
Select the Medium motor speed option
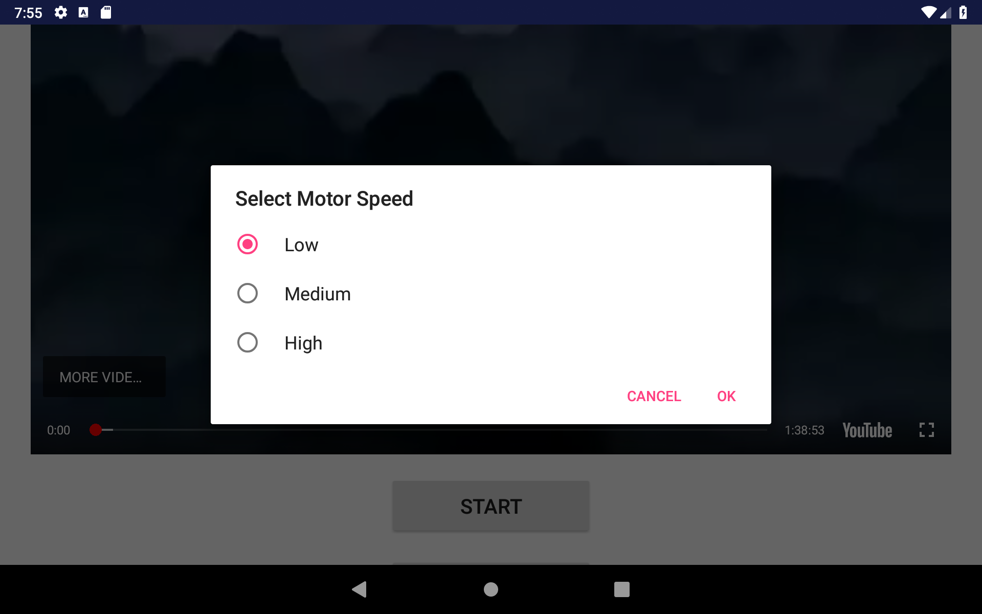point(248,294)
